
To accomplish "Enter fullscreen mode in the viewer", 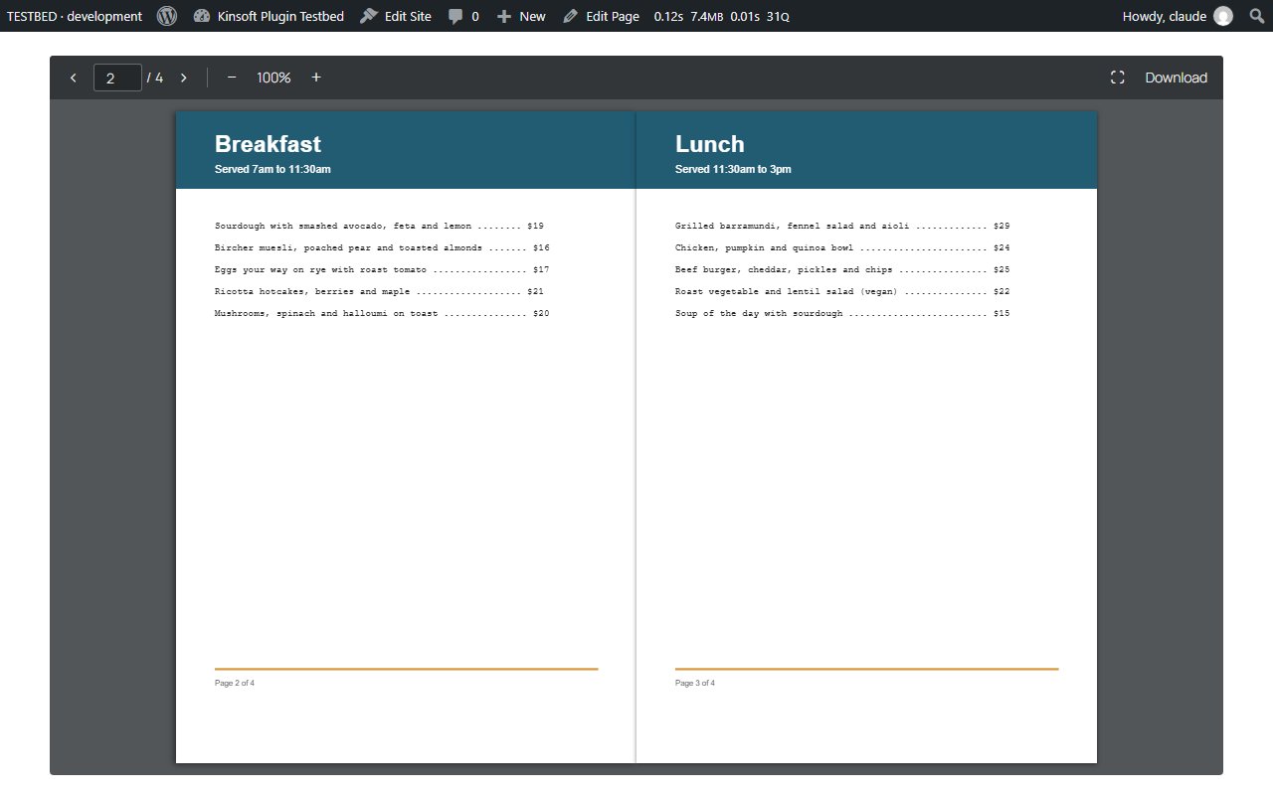I will pyautogui.click(x=1117, y=78).
